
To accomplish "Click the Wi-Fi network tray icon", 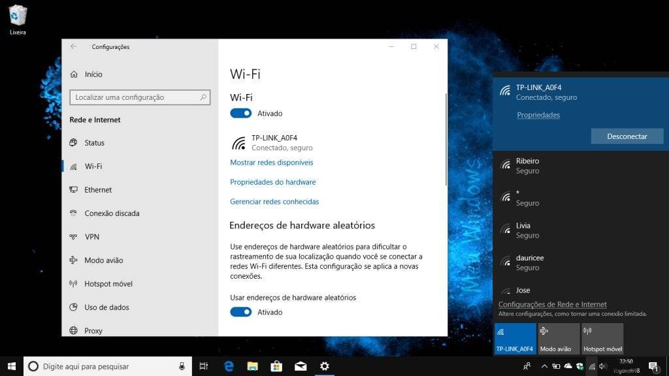I will pyautogui.click(x=592, y=366).
